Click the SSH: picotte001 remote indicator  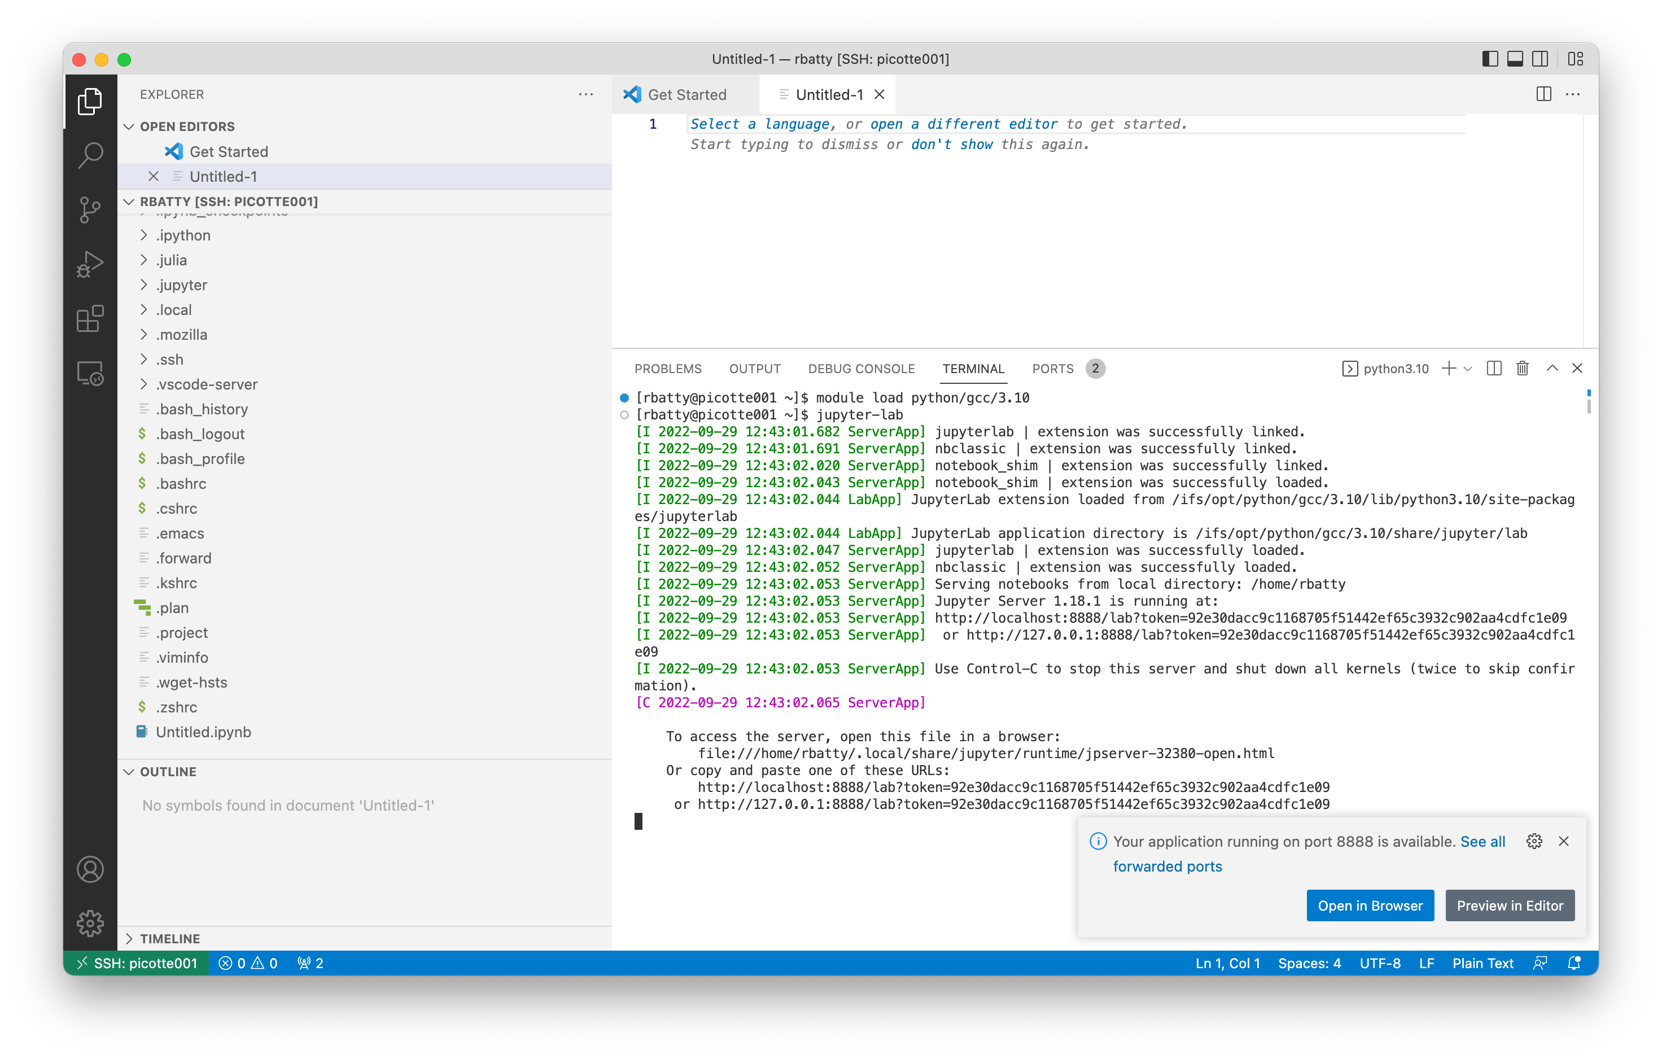[137, 963]
